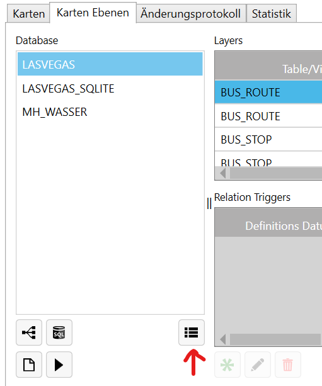Switch to the Karten tab
This screenshot has height=386, width=322.
pyautogui.click(x=28, y=14)
